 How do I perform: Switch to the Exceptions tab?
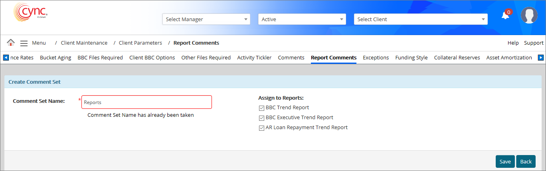coord(376,58)
